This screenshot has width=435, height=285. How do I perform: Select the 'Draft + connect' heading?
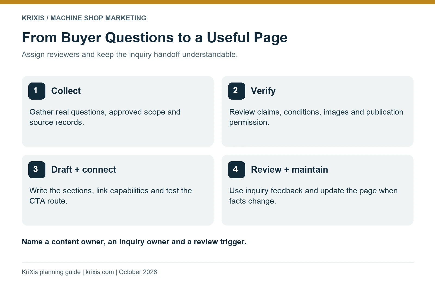click(x=83, y=170)
